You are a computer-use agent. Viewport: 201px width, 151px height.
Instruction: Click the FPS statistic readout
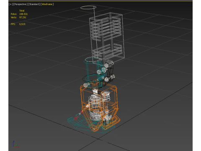point(18,24)
